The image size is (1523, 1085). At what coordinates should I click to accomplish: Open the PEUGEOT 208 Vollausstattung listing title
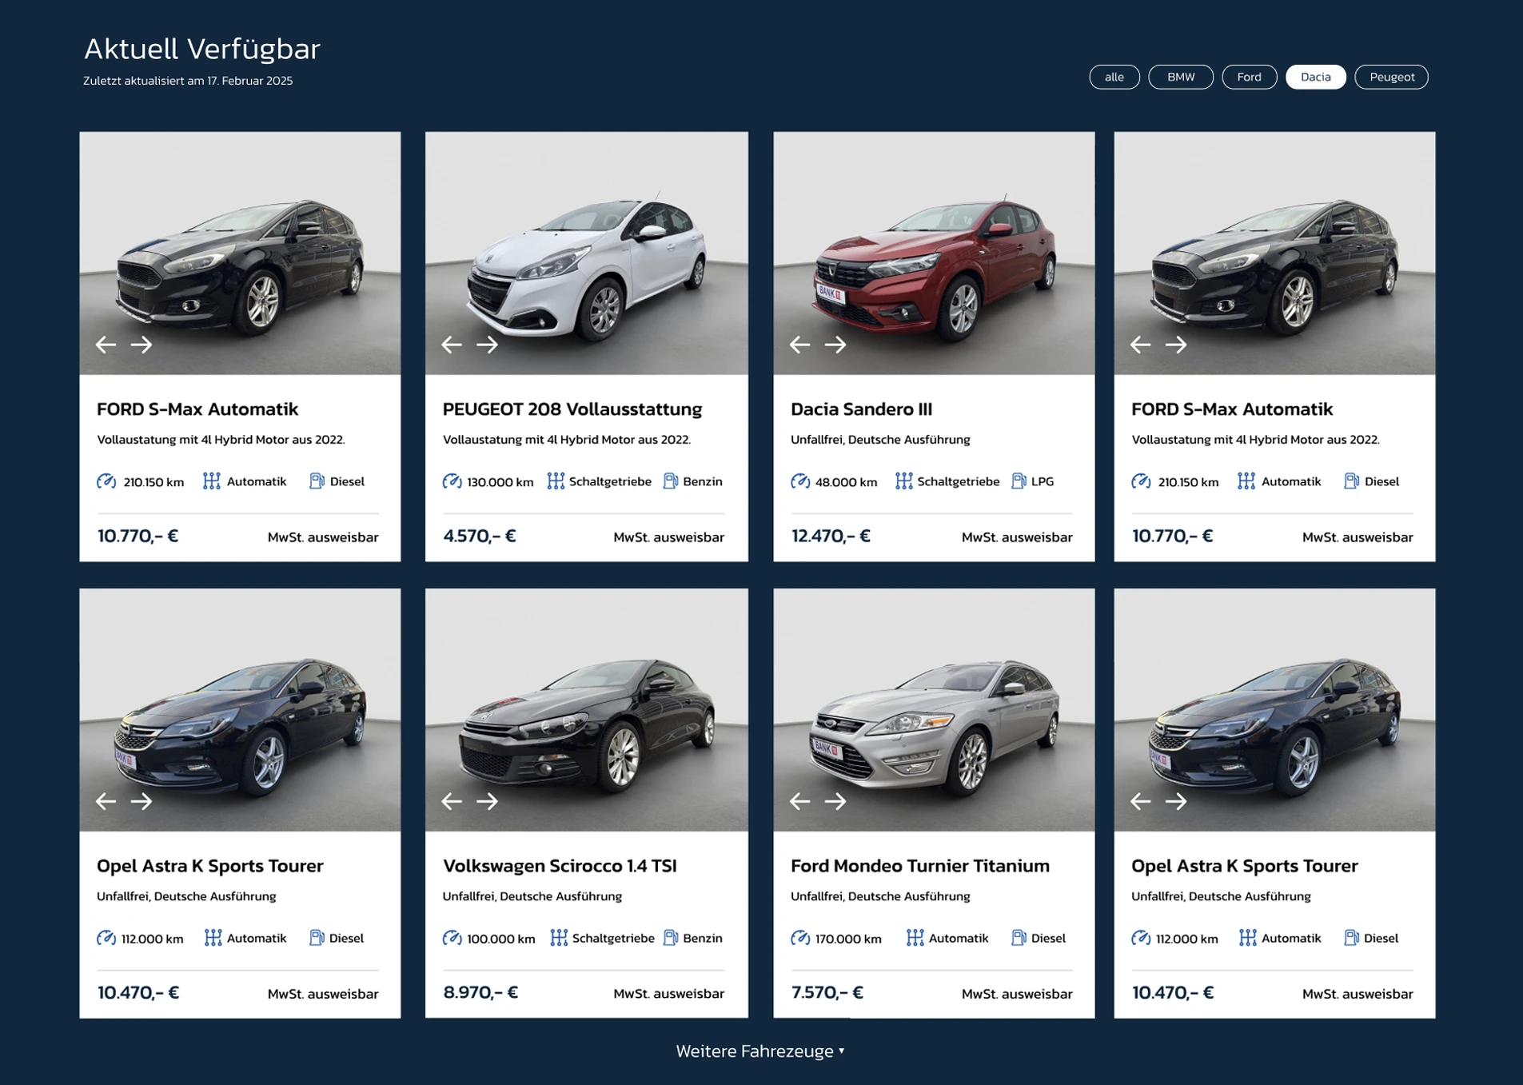[x=572, y=409]
